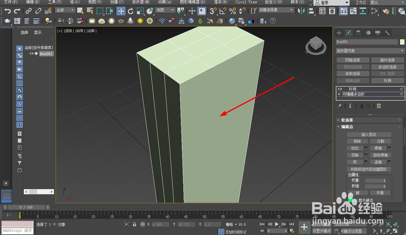Screen dimensions: 406x235
Task: Open the 视图 reference coordinate dropdown
Action: click(165, 10)
